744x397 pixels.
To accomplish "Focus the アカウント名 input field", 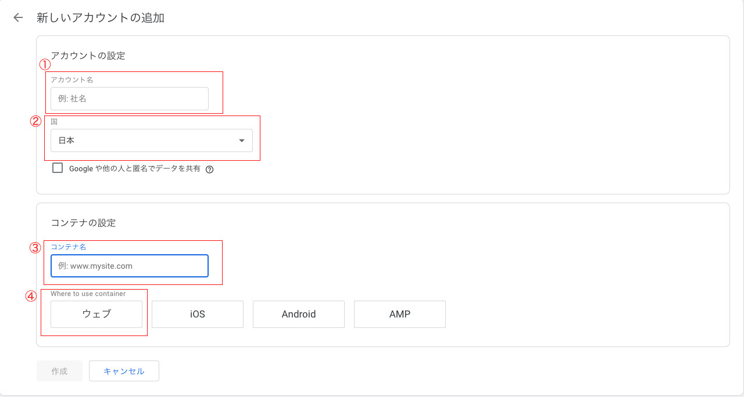I will tap(129, 99).
